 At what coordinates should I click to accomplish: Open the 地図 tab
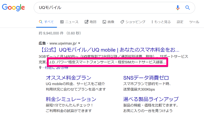[90, 22]
